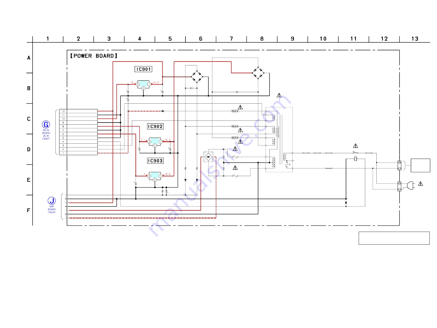Click the empty box right of the AC outlet
Viewport: 437px width, 328px height.
[420, 165]
